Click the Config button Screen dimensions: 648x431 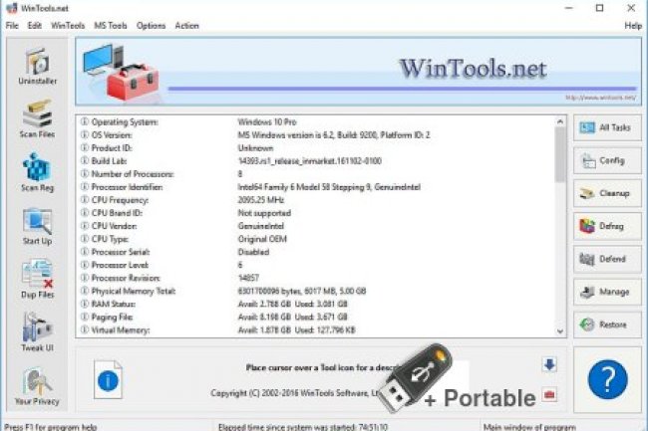coord(606,160)
